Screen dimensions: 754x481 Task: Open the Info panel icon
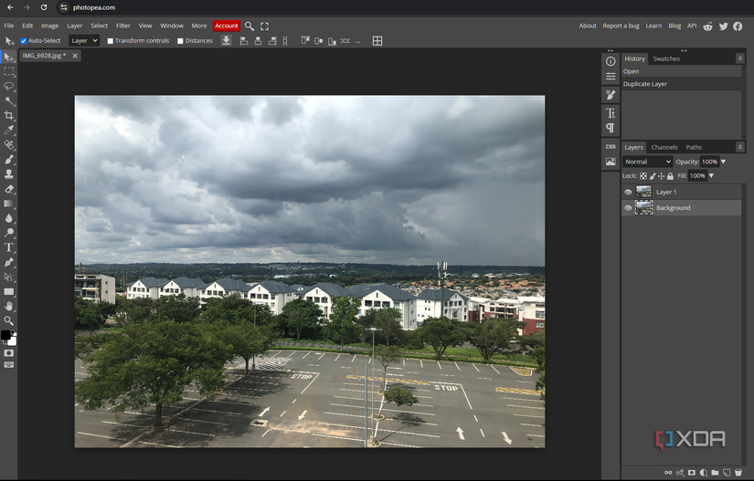pos(611,61)
